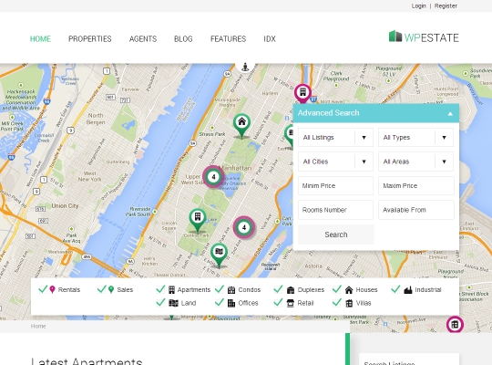Click the Search button
Screen dimensions: 492x365
(335, 235)
